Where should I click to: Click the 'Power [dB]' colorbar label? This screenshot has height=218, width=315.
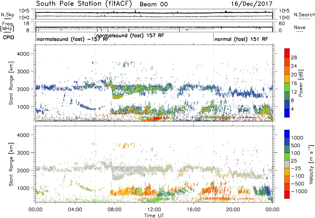[300, 83]
